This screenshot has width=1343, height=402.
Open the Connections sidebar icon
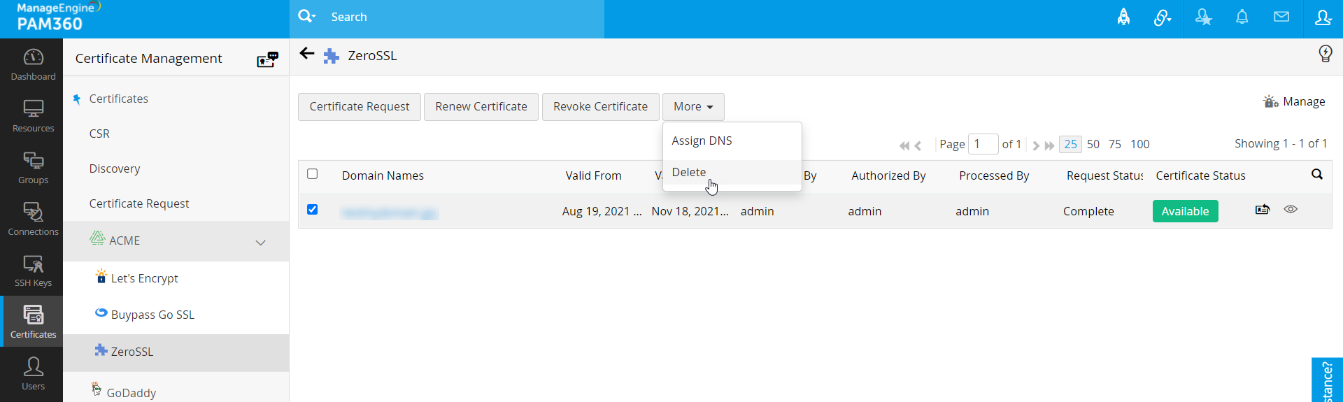pos(33,219)
